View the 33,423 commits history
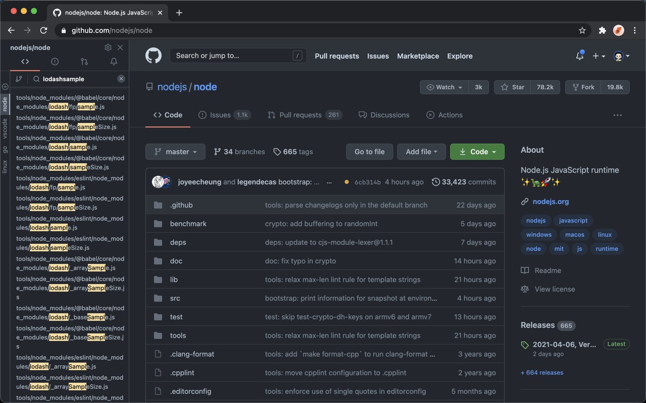 coord(464,182)
